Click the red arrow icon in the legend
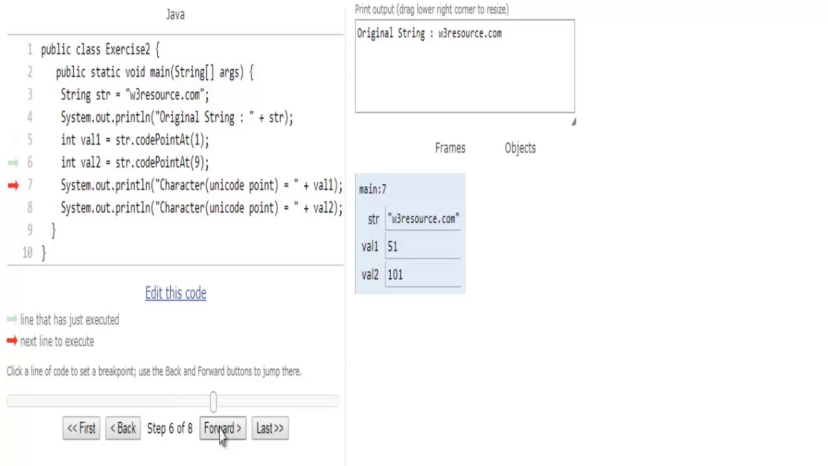The height and width of the screenshot is (466, 828). 12,341
